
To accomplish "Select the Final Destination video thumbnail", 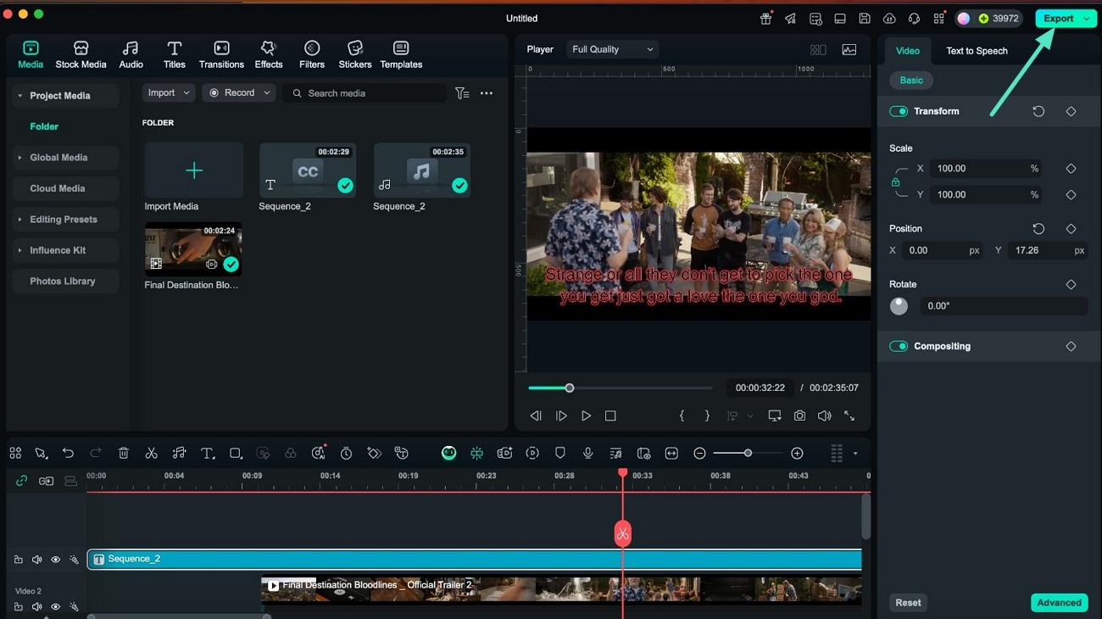I will point(193,249).
